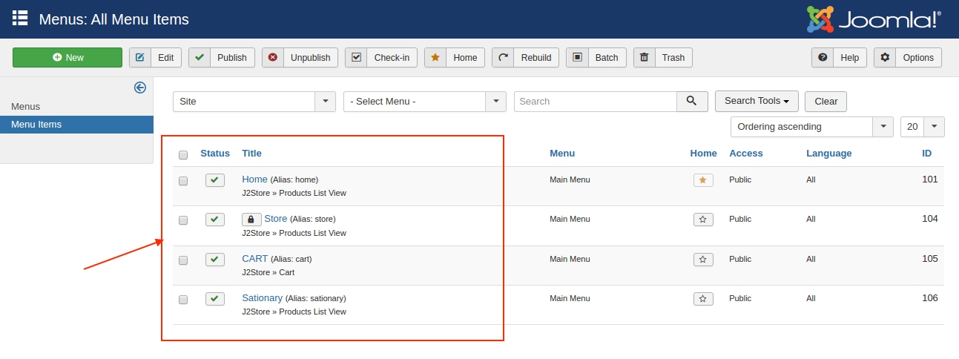Select the checkbox for the CART row

[183, 260]
